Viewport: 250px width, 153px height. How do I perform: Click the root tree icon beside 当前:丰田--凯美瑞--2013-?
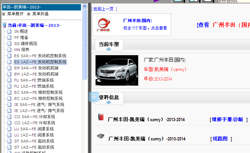4,25
